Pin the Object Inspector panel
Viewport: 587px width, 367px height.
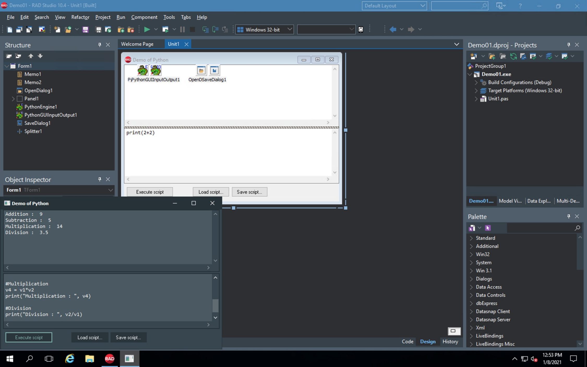point(99,179)
